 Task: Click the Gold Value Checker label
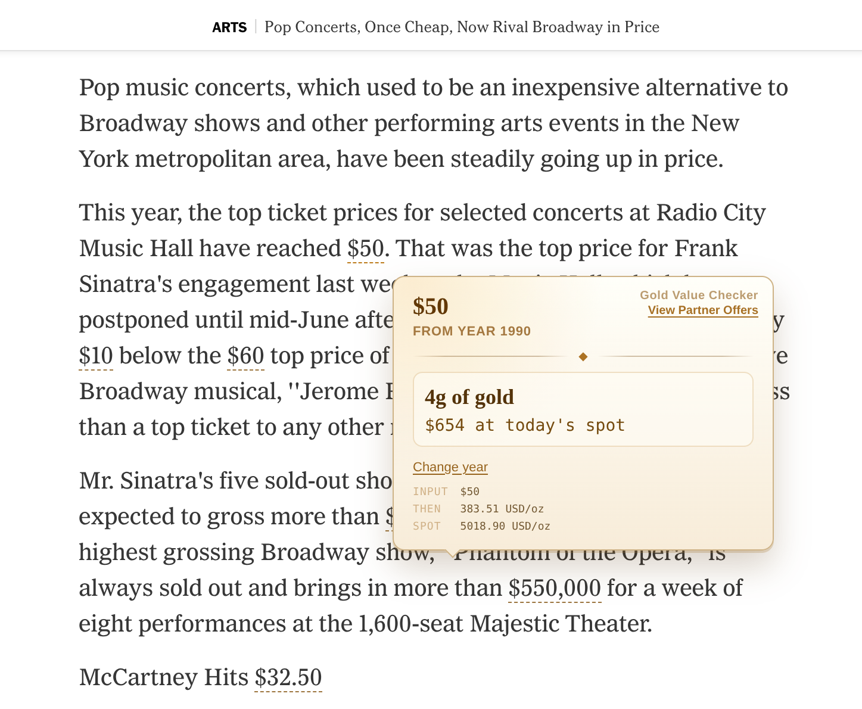[698, 295]
